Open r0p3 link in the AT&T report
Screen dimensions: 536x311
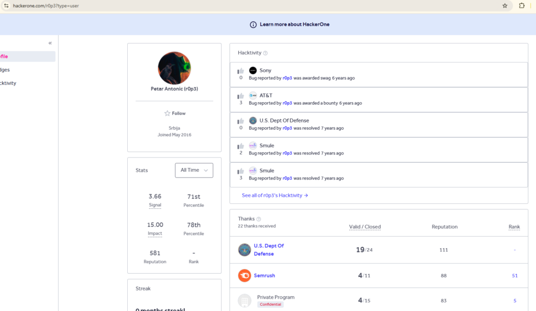click(x=287, y=103)
